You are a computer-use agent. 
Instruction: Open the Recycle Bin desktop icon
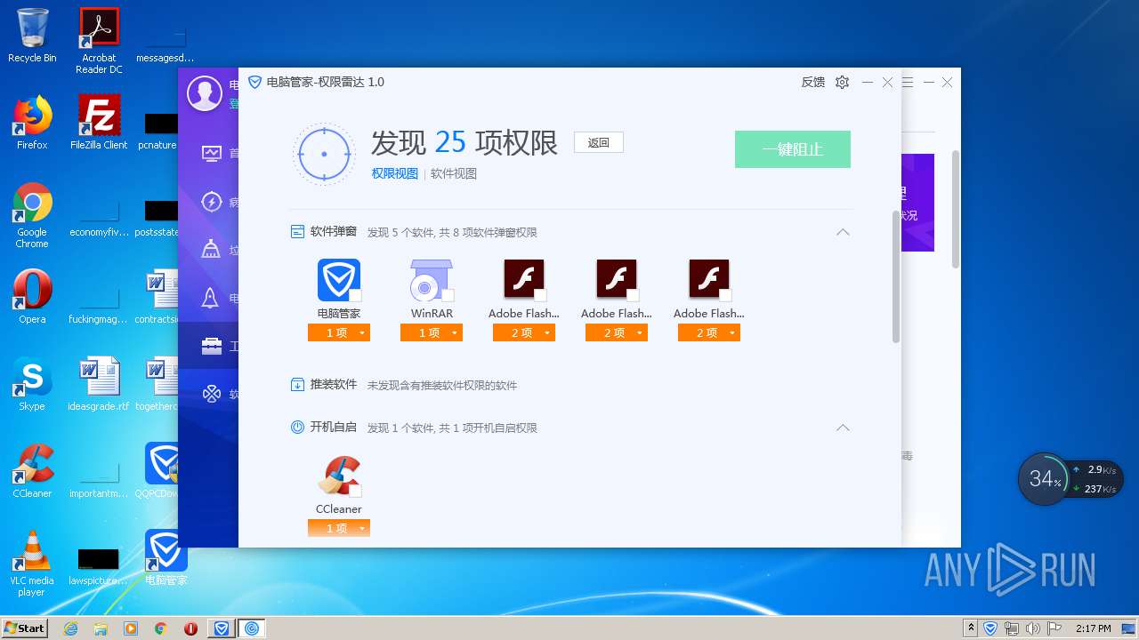[32, 36]
